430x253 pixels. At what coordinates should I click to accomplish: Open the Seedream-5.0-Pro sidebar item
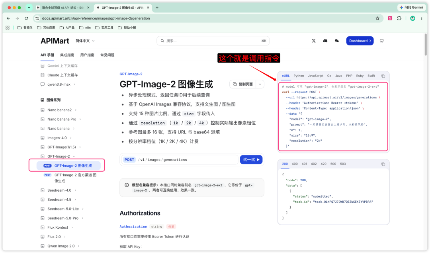(x=63, y=218)
